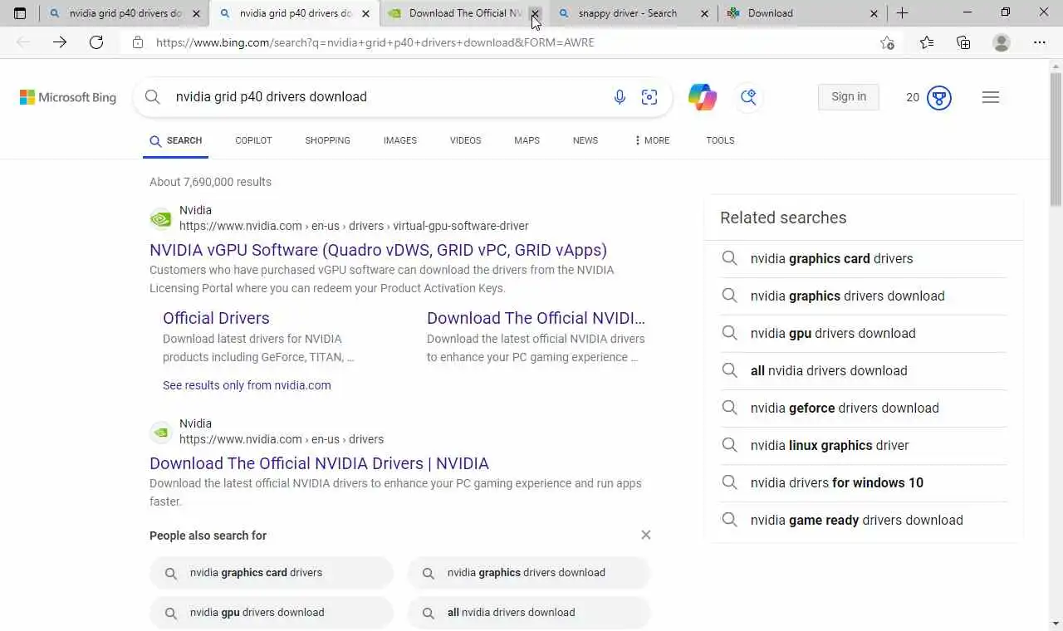The height and width of the screenshot is (631, 1063).
Task: Open a new browser tab
Action: pyautogui.click(x=903, y=13)
